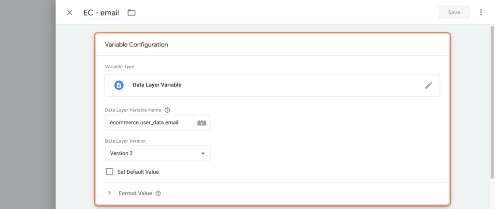Click the pencil icon to edit variable type
This screenshot has height=209, width=495.
pyautogui.click(x=429, y=85)
